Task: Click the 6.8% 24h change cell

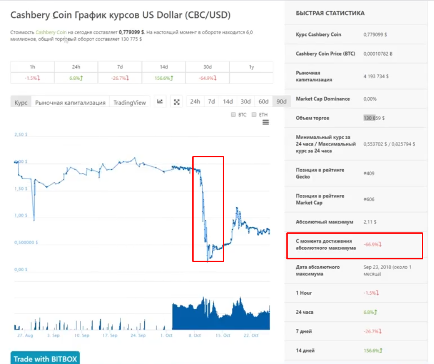Action: [76, 78]
